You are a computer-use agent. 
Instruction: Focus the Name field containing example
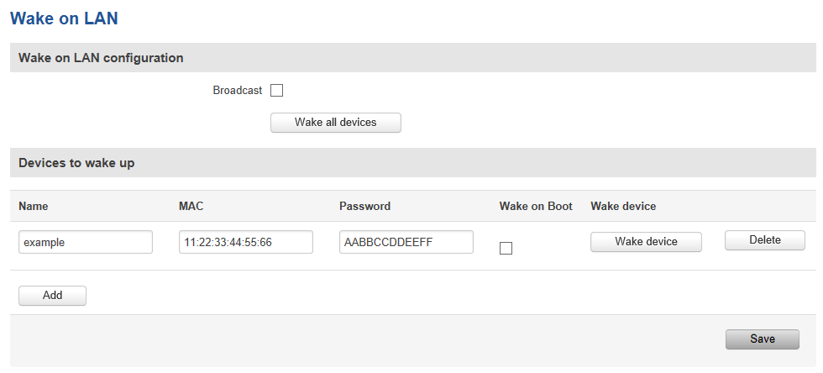tap(86, 242)
